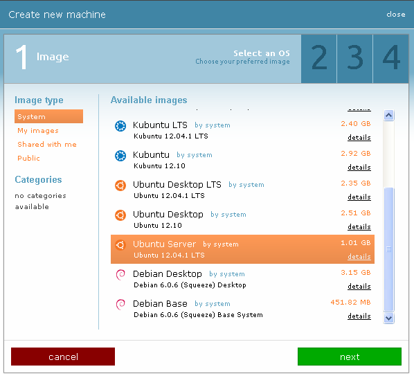Click the Kubuntu 12.10 logo icon

point(120,156)
